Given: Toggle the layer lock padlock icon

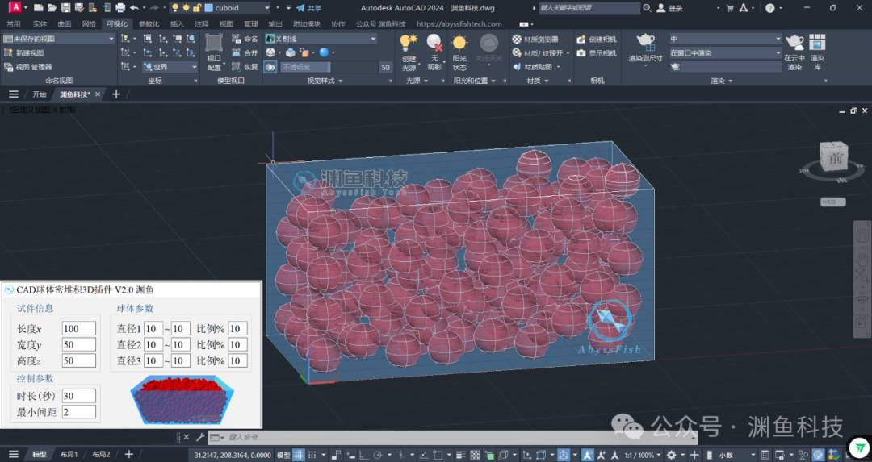Looking at the screenshot, I should coord(197,8).
